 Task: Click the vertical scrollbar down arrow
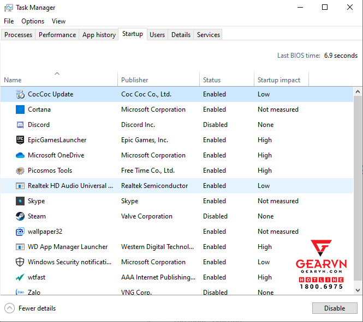[358, 290]
